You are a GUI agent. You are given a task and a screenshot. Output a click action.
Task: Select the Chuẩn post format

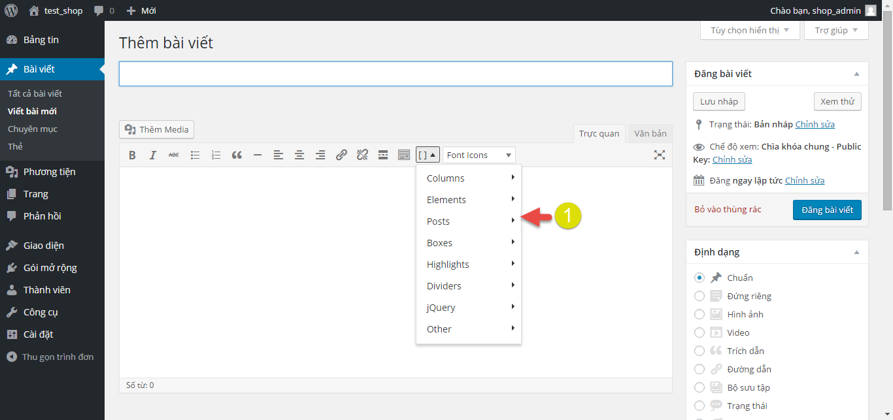(699, 278)
